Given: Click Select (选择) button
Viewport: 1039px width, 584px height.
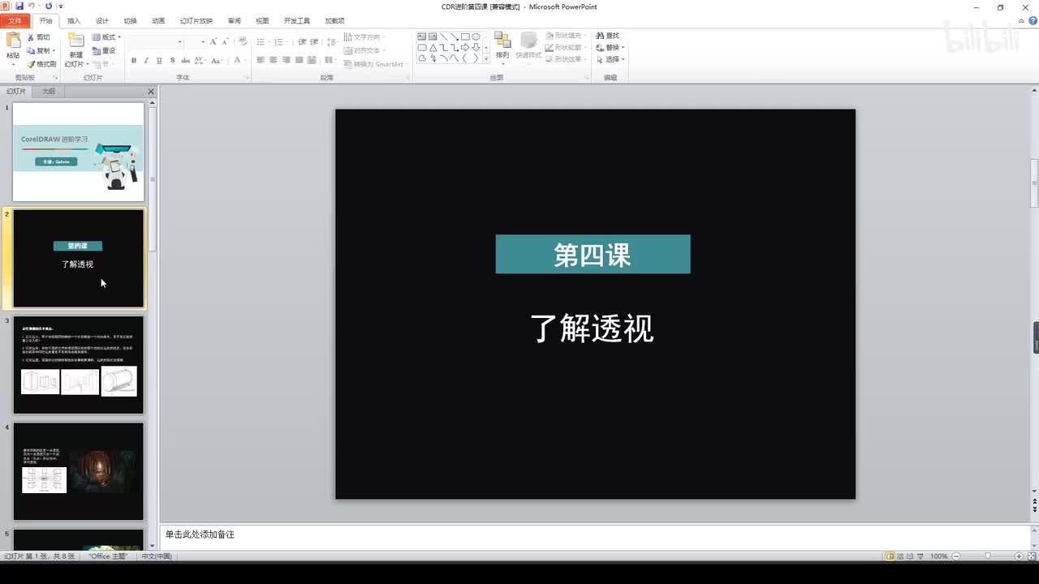Looking at the screenshot, I should (610, 59).
